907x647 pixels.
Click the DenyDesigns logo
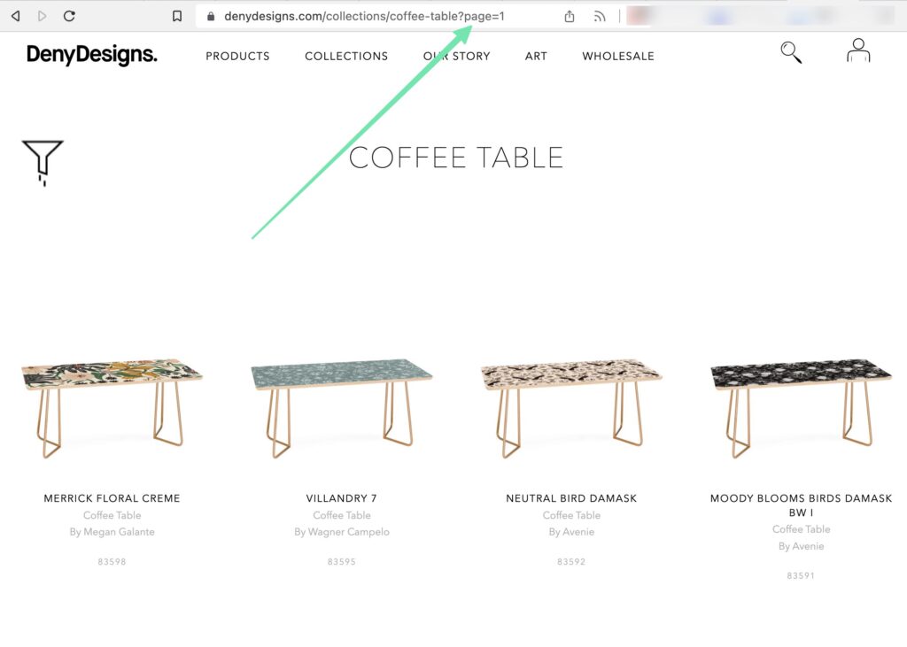(91, 55)
